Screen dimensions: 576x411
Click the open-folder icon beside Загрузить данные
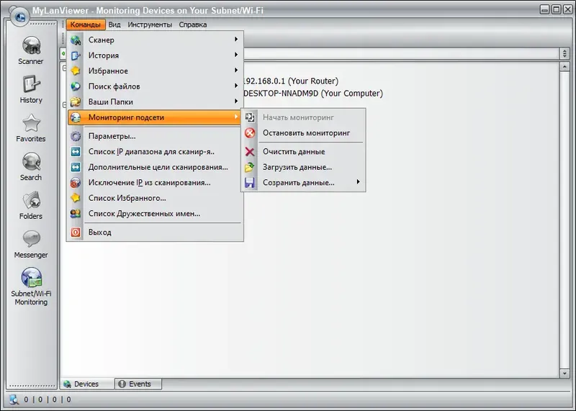pyautogui.click(x=250, y=167)
